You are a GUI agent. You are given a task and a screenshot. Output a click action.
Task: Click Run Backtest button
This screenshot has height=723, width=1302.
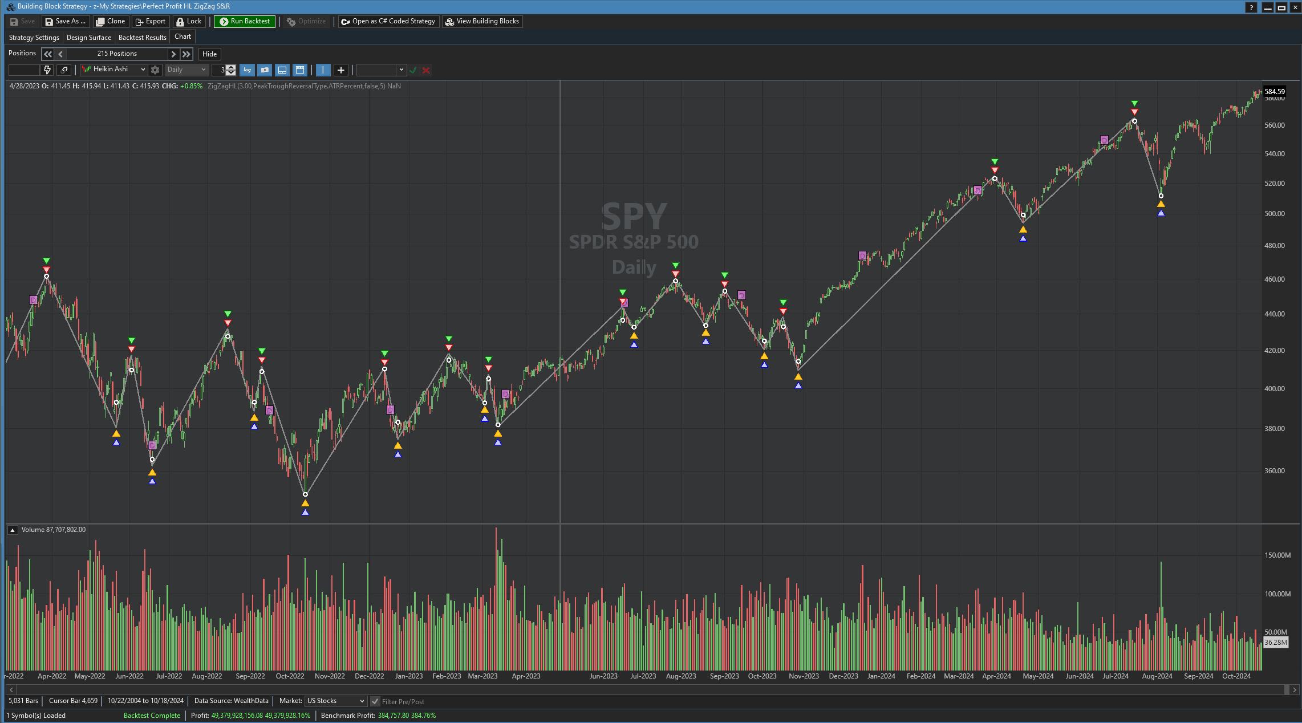pos(245,22)
